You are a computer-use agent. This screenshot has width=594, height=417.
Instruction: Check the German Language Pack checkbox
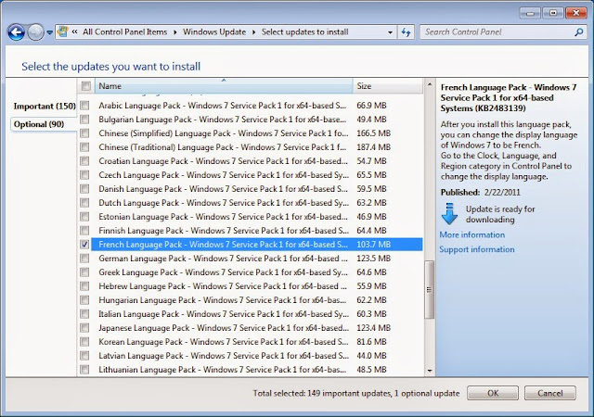click(x=84, y=259)
